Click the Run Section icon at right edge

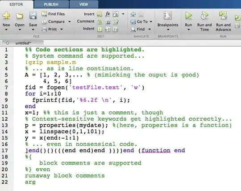(237, 17)
